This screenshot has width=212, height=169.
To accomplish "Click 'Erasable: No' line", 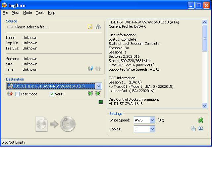I will 119,48.
